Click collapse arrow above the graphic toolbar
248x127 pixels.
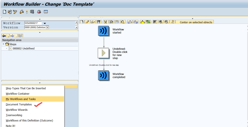click(x=192, y=19)
